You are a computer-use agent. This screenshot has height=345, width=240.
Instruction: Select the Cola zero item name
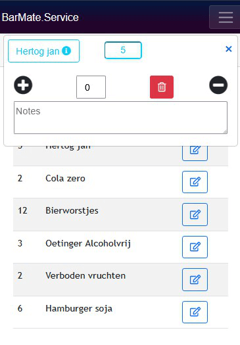[x=65, y=178]
